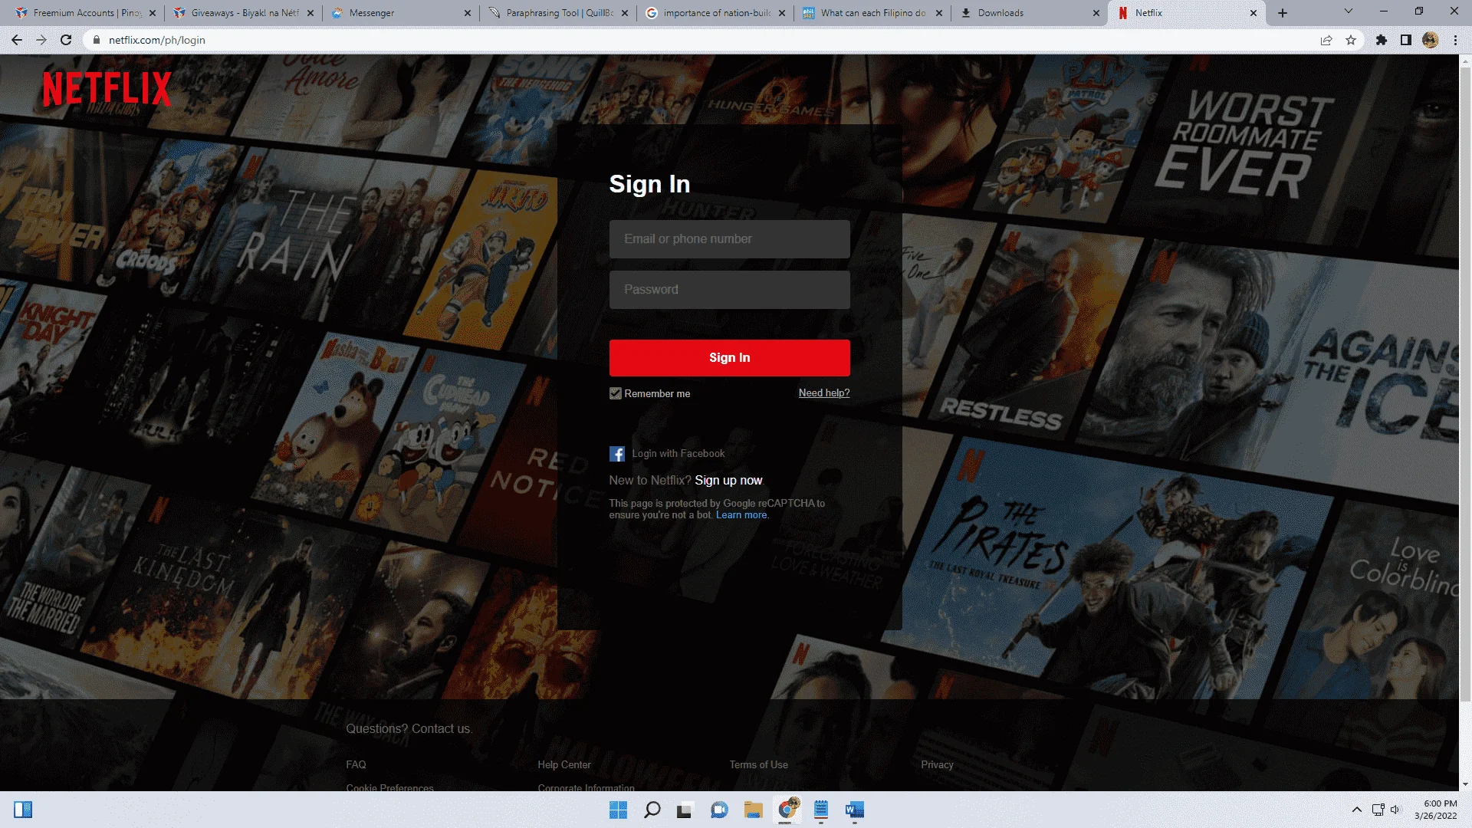1472x828 pixels.
Task: Click Questions? Contact us link
Action: 408,729
